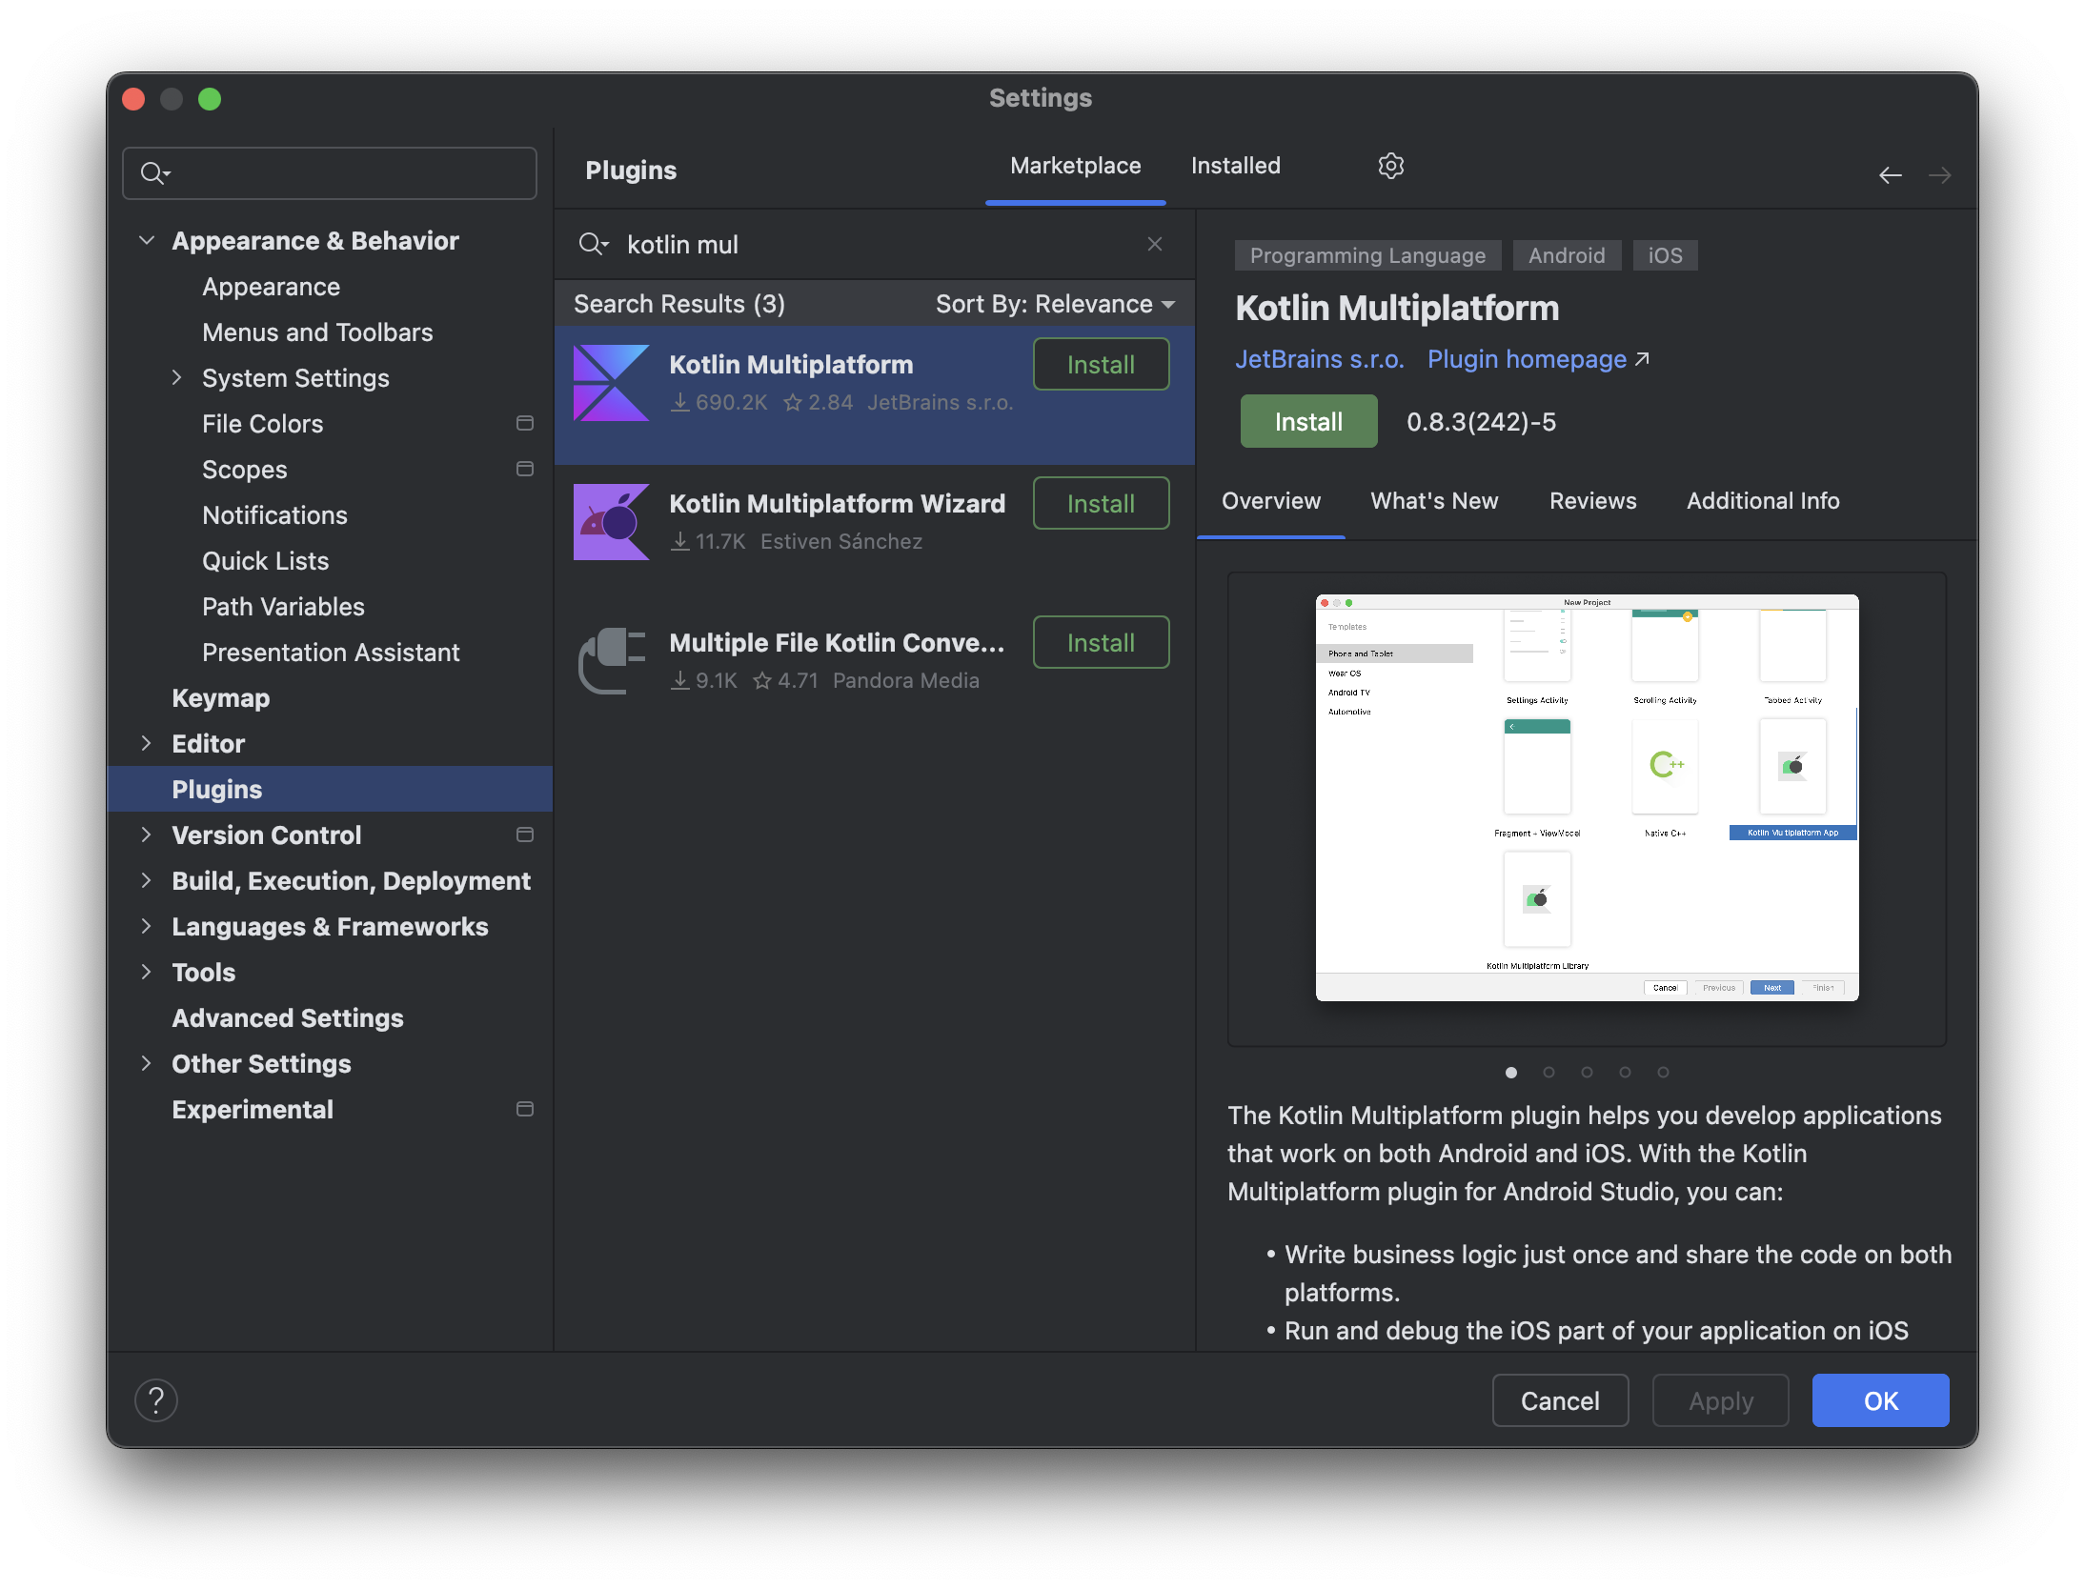2085x1589 pixels.
Task: Navigate forward with the right arrow
Action: tap(1939, 175)
